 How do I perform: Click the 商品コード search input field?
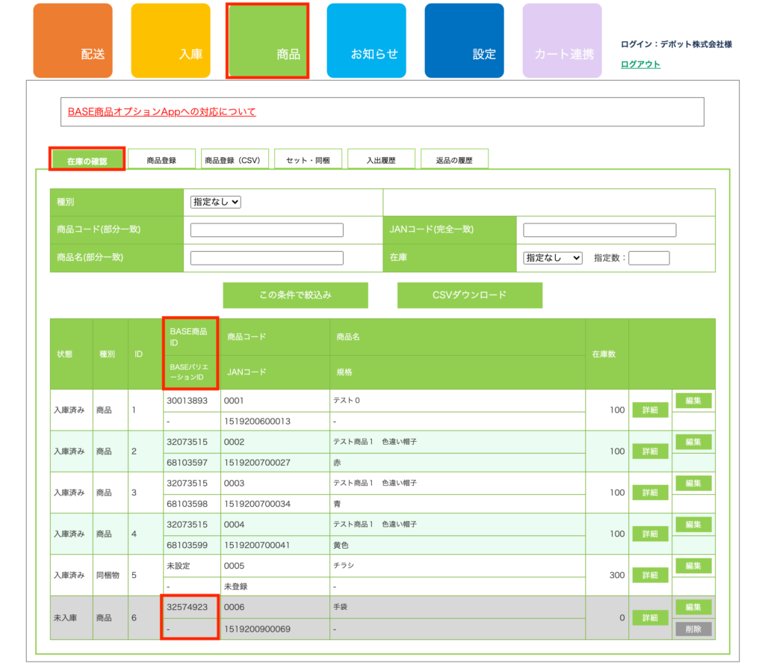267,230
